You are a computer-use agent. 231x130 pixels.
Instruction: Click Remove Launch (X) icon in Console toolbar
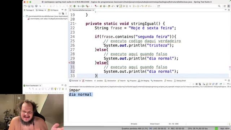[196, 84]
